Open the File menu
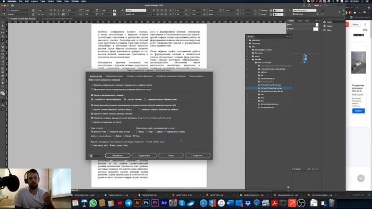Viewport: 372px width, 209px height. click(x=21, y=1)
